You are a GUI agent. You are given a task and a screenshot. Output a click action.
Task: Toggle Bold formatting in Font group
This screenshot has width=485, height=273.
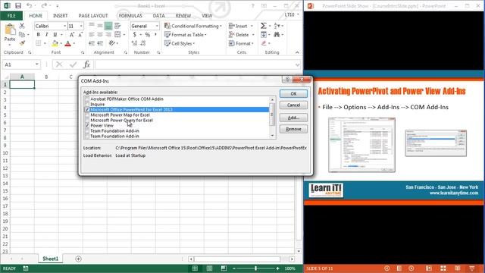39,35
